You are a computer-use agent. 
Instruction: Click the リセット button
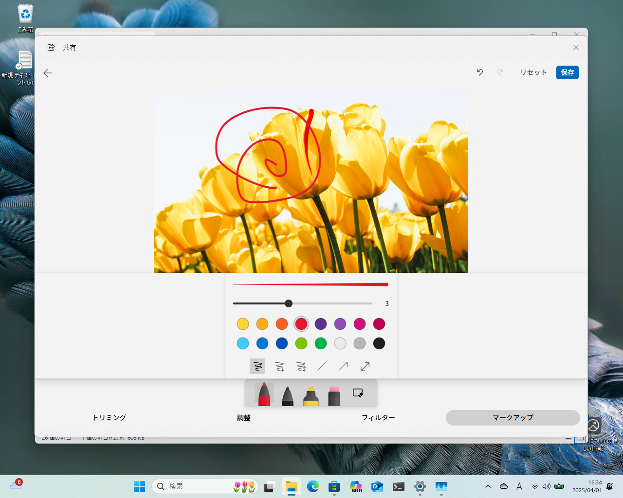pos(533,72)
